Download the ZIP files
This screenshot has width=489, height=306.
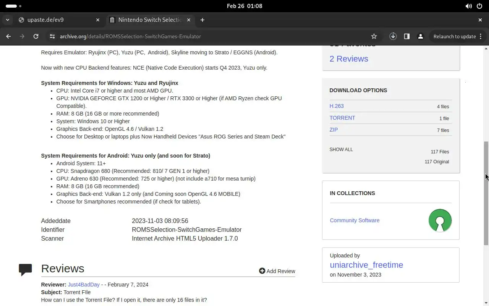point(334,130)
